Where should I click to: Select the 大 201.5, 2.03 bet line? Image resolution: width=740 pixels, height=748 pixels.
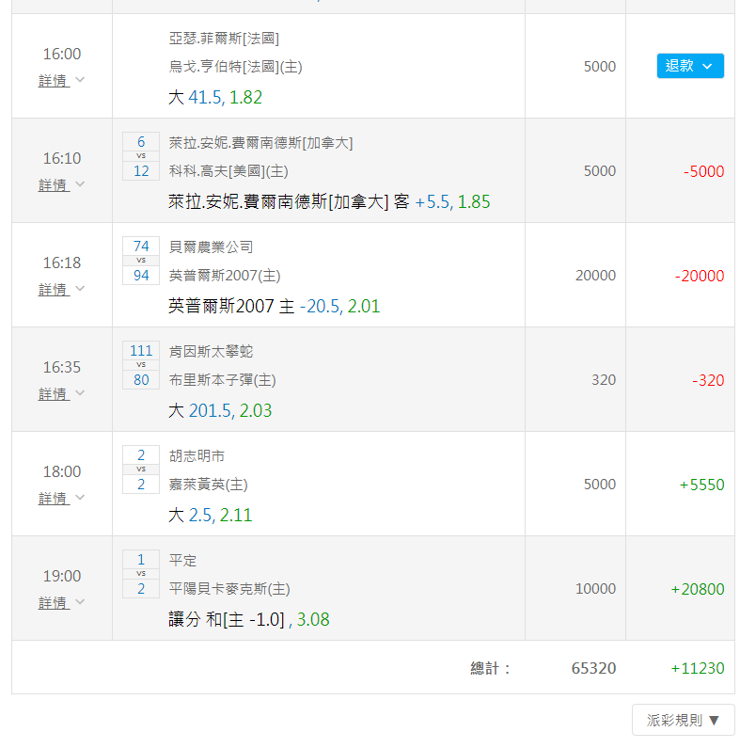[220, 411]
